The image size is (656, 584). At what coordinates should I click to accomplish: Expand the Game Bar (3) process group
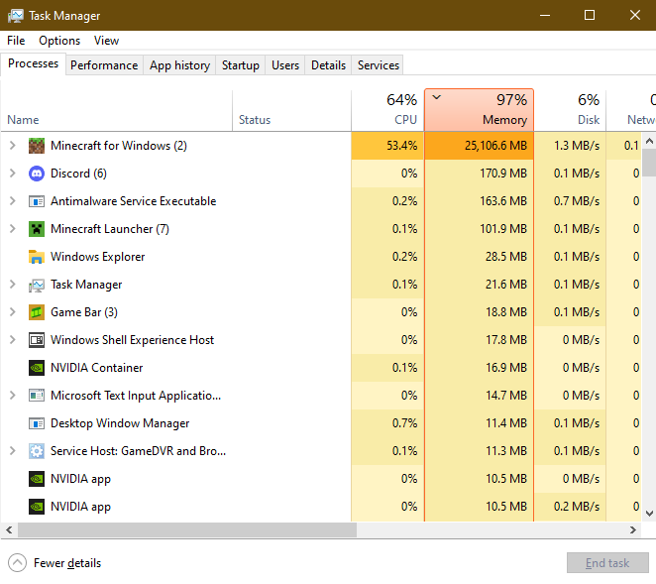[x=13, y=312]
